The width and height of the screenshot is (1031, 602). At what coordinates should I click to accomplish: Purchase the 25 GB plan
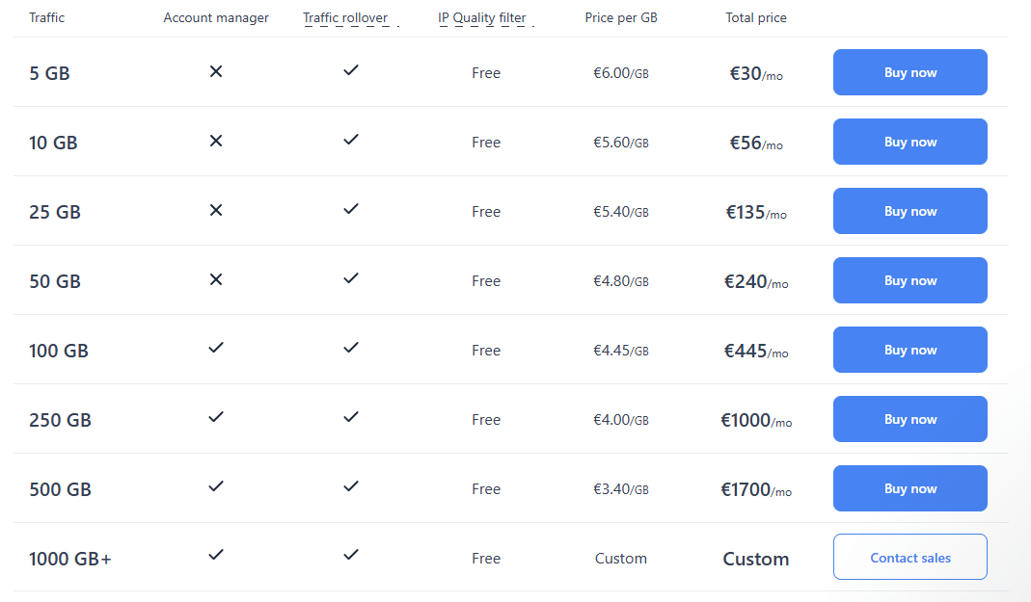[x=909, y=211]
